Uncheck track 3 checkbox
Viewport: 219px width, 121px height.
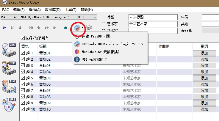click(x=23, y=65)
